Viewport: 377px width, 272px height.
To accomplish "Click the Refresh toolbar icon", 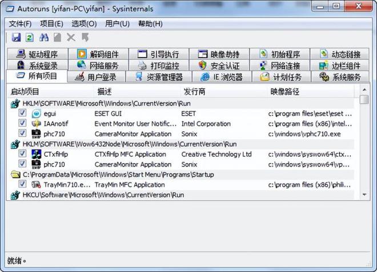I will coord(30,38).
